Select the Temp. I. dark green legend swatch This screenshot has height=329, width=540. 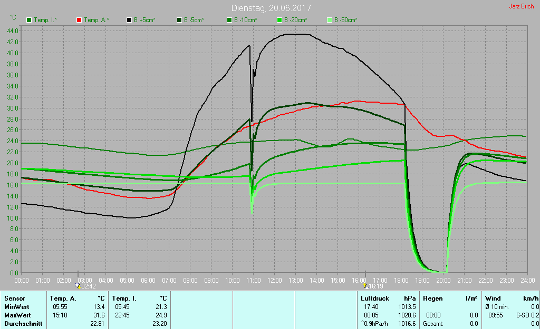29,20
